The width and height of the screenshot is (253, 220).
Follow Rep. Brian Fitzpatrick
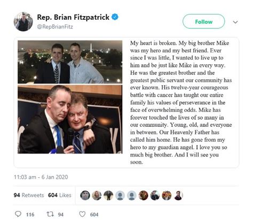204,21
